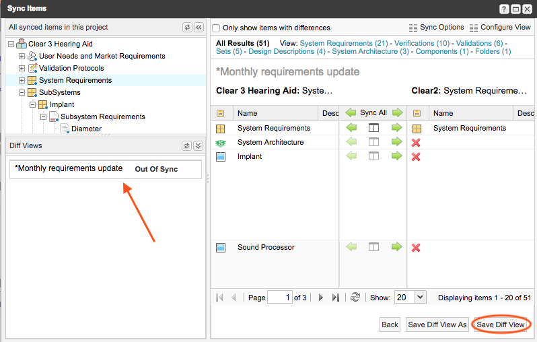Go to next page of results
This screenshot has width=537, height=342.
[x=321, y=297]
